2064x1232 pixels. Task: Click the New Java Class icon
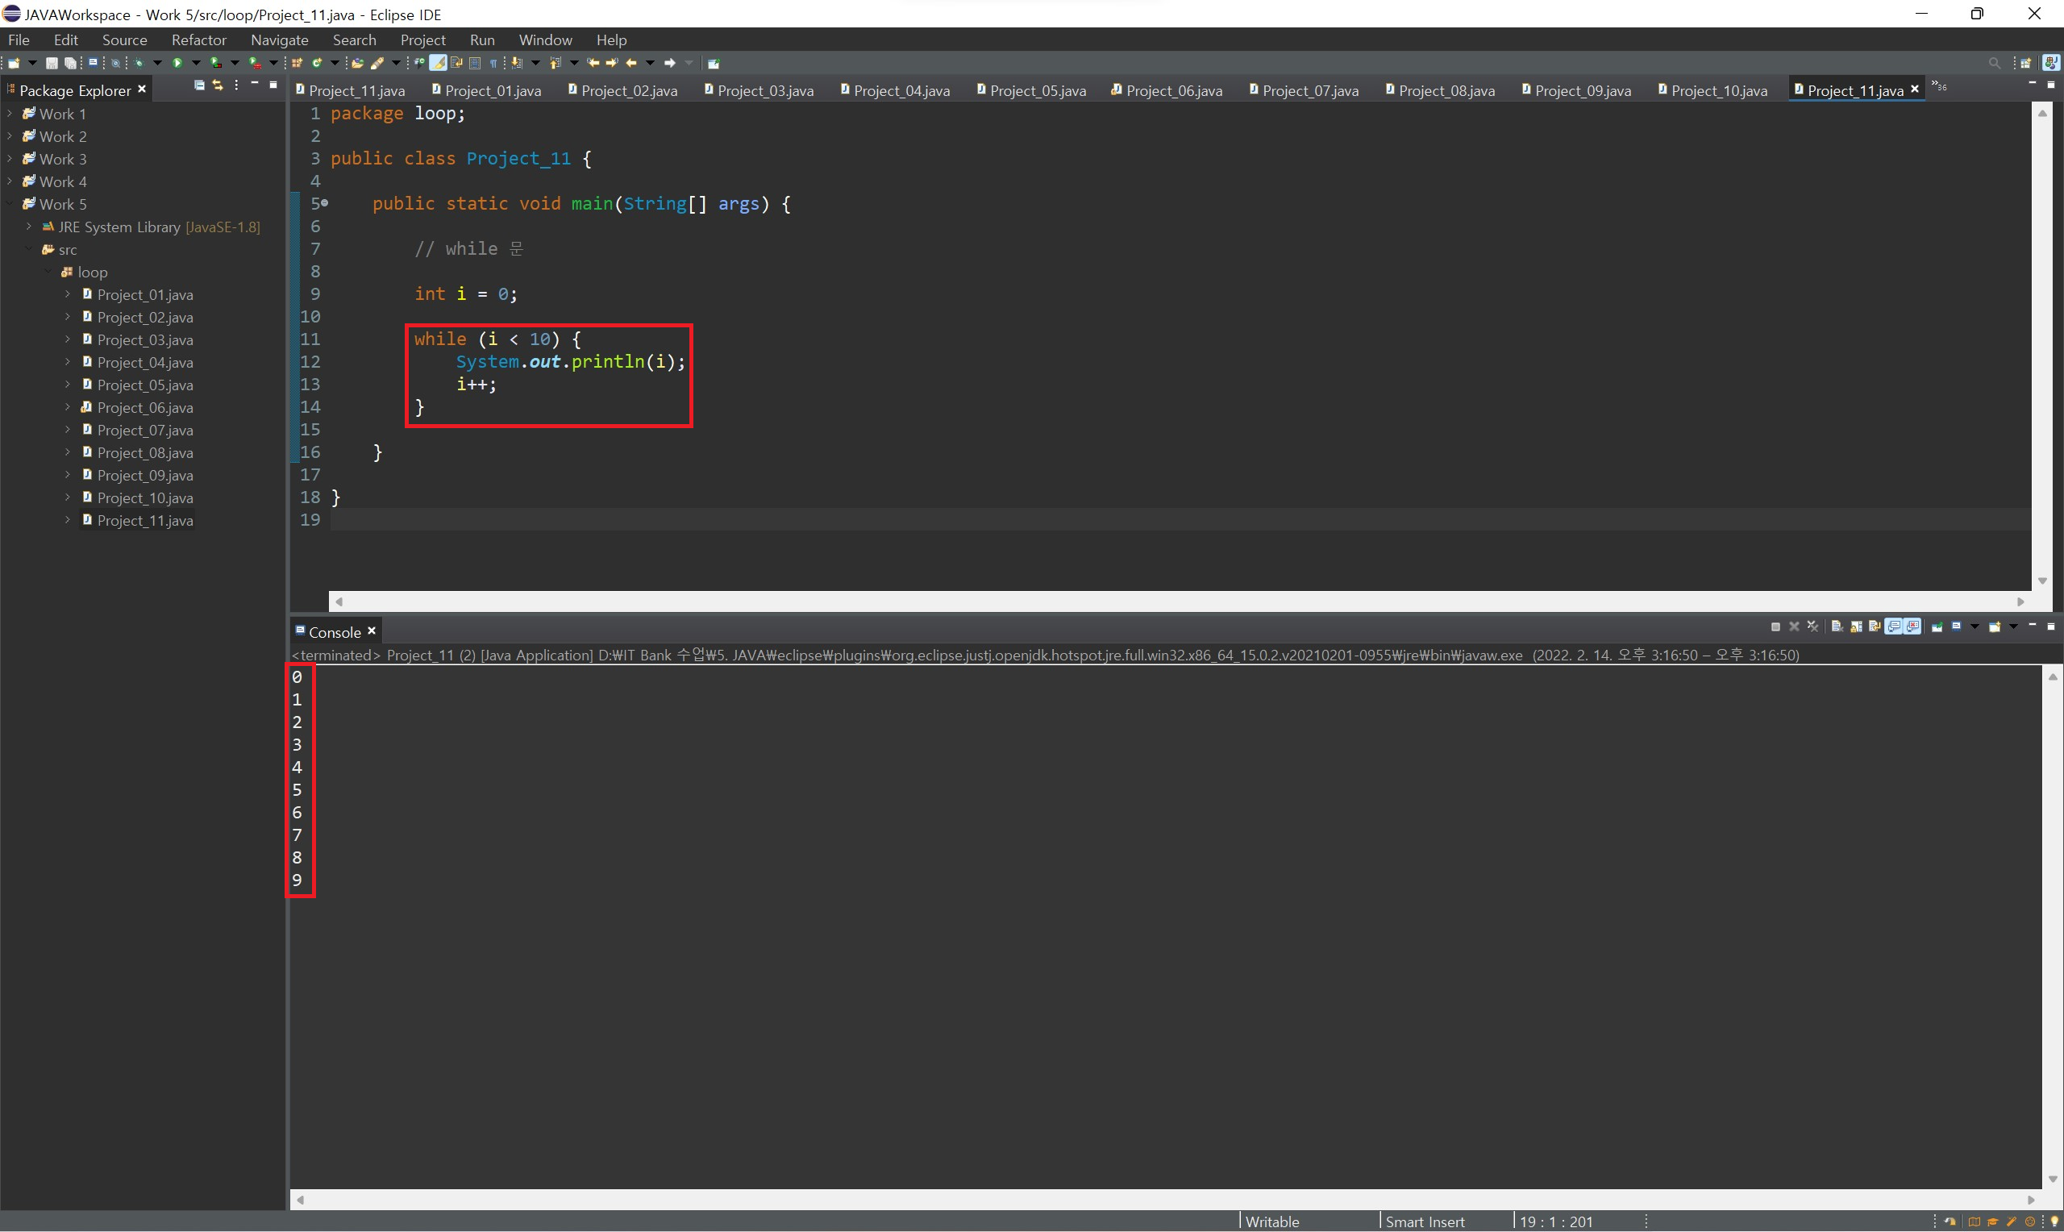[x=317, y=63]
